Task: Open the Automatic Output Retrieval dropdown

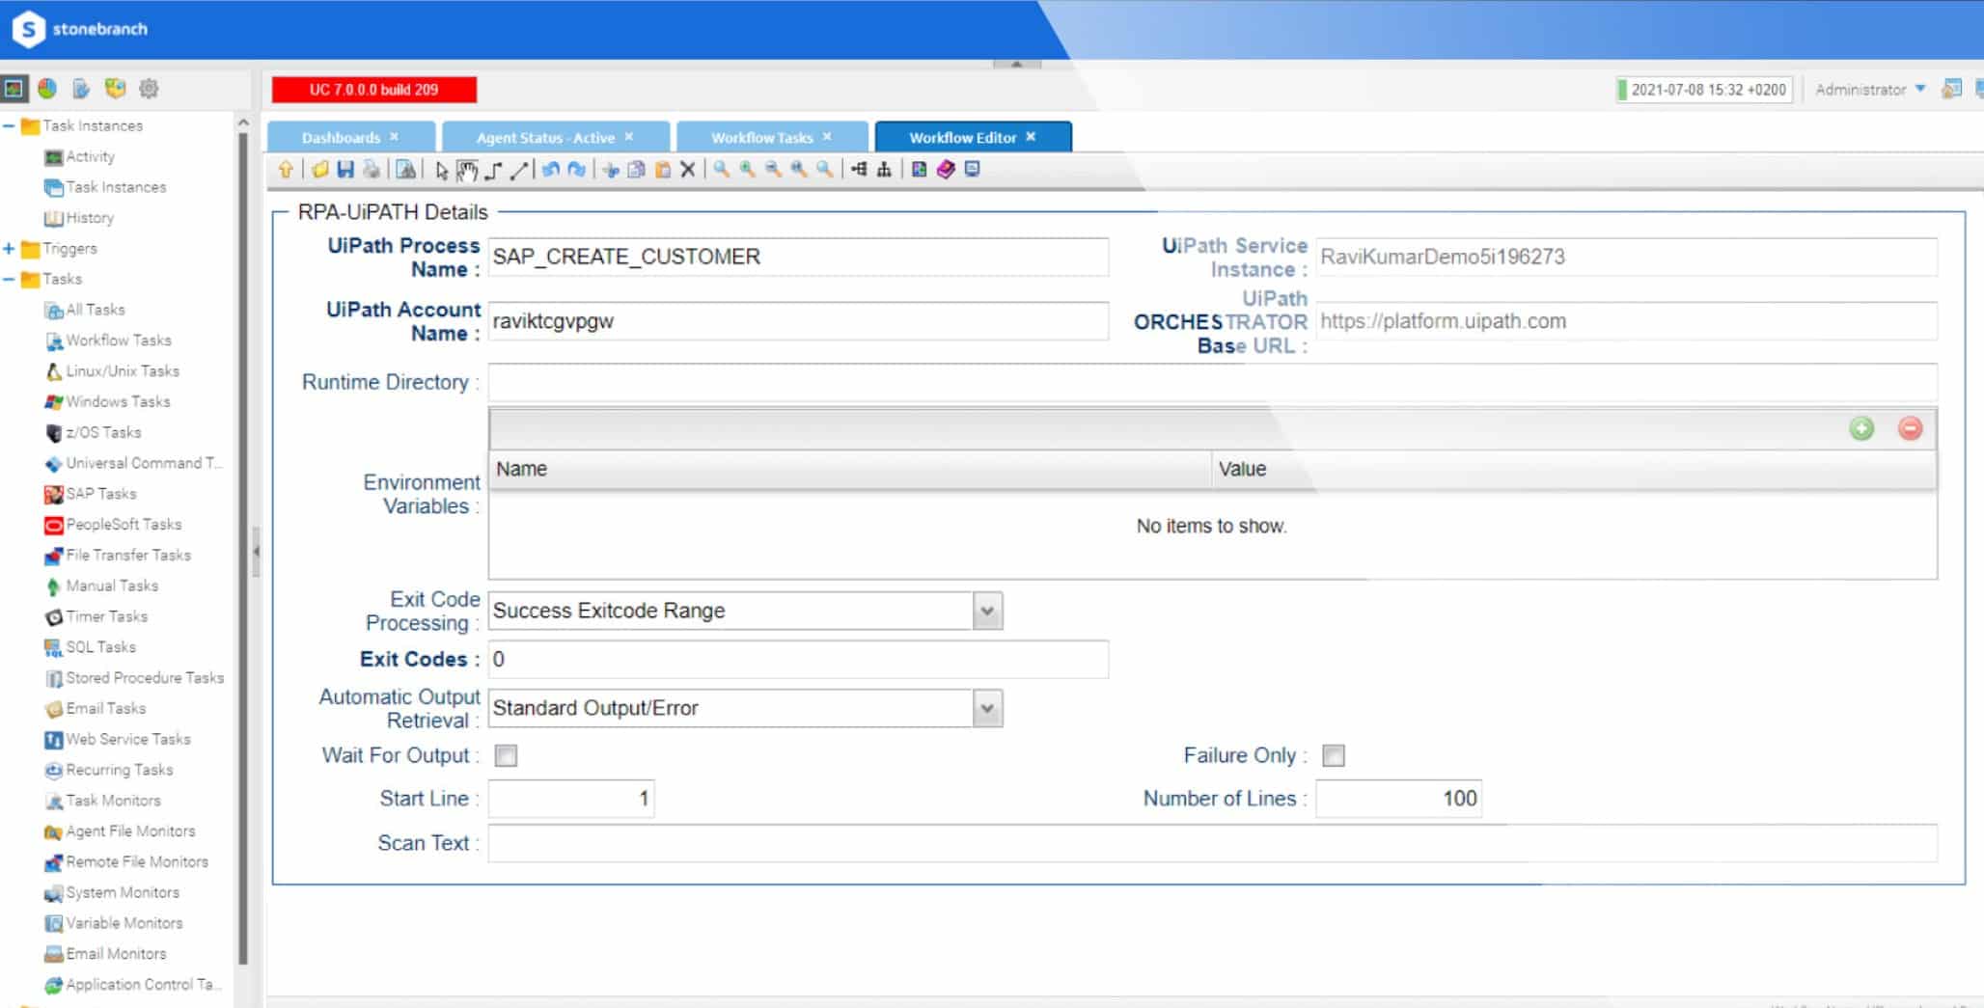Action: [986, 708]
